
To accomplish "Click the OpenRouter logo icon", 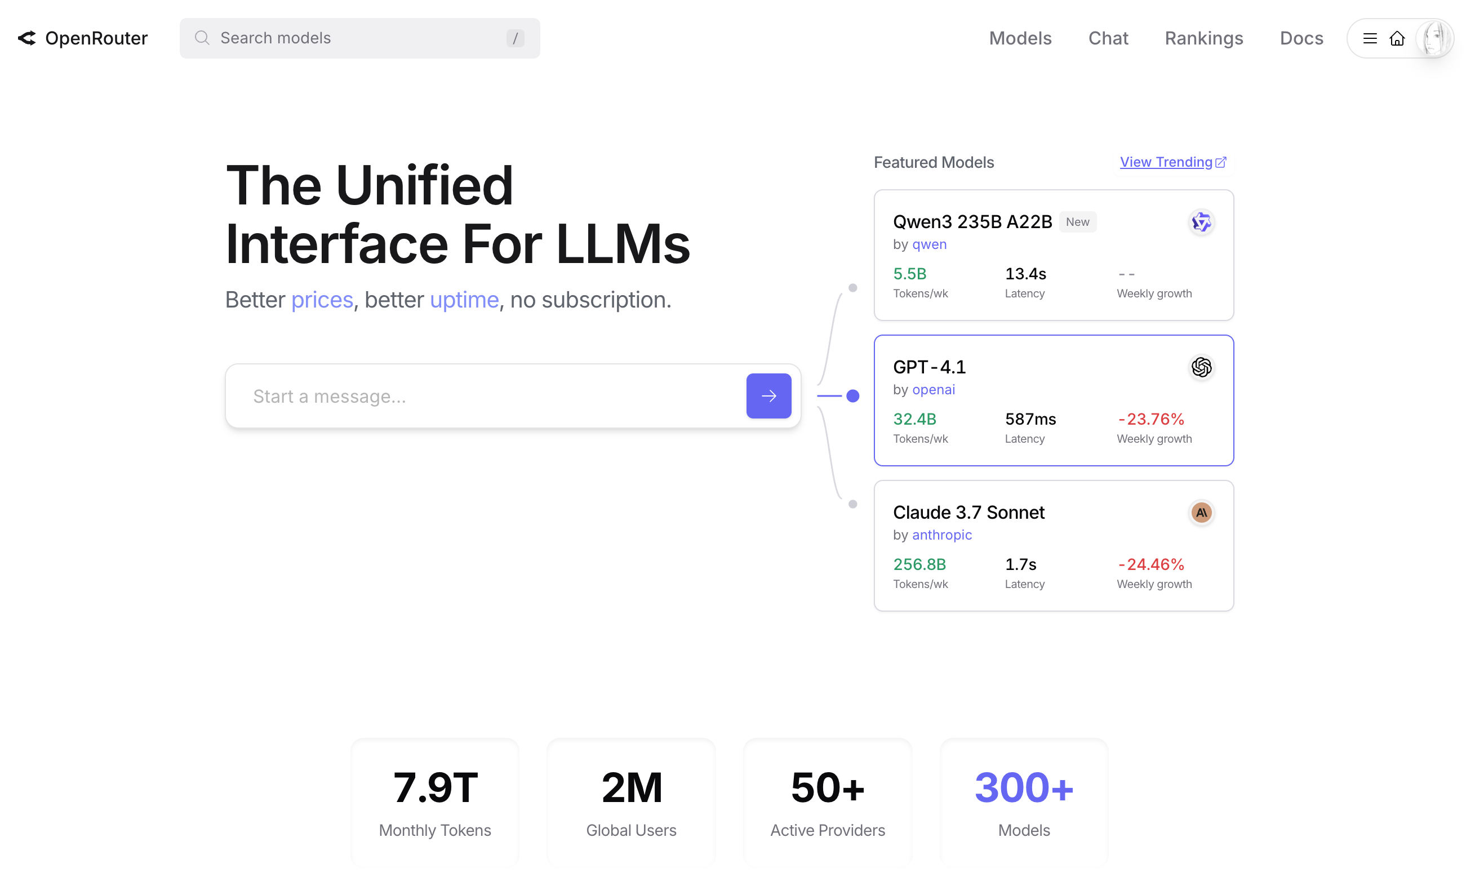I will pos(27,38).
